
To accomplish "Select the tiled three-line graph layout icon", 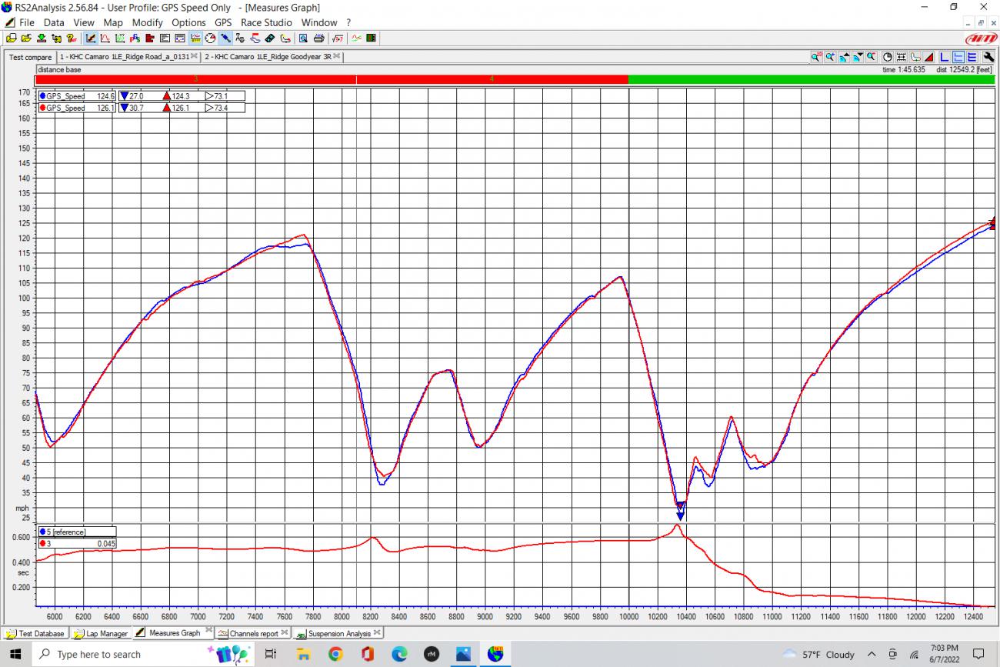I will pyautogui.click(x=972, y=57).
